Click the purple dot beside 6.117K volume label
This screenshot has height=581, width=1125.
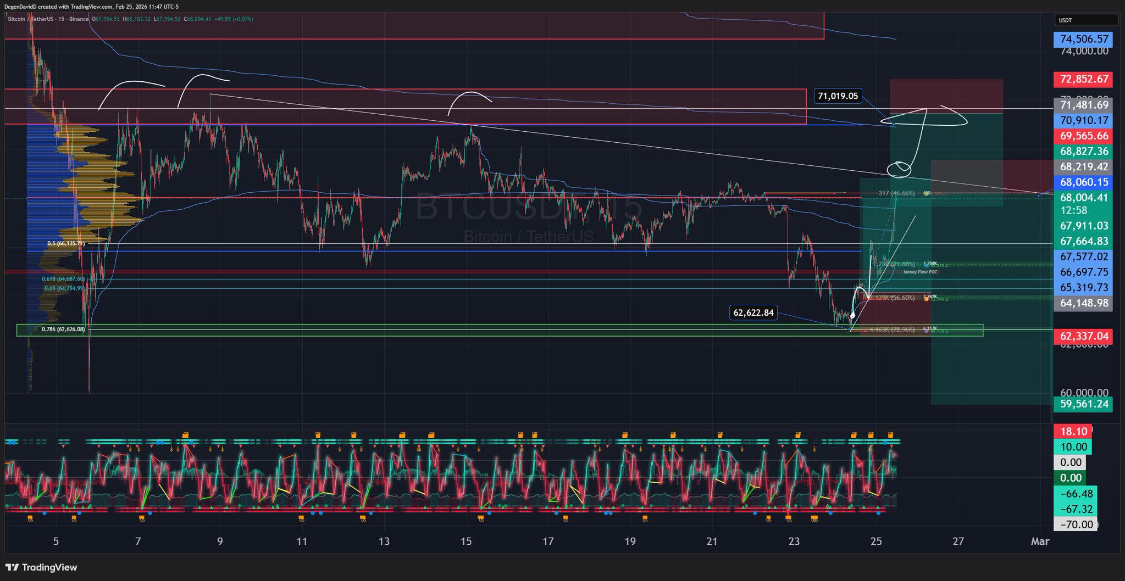point(927,331)
